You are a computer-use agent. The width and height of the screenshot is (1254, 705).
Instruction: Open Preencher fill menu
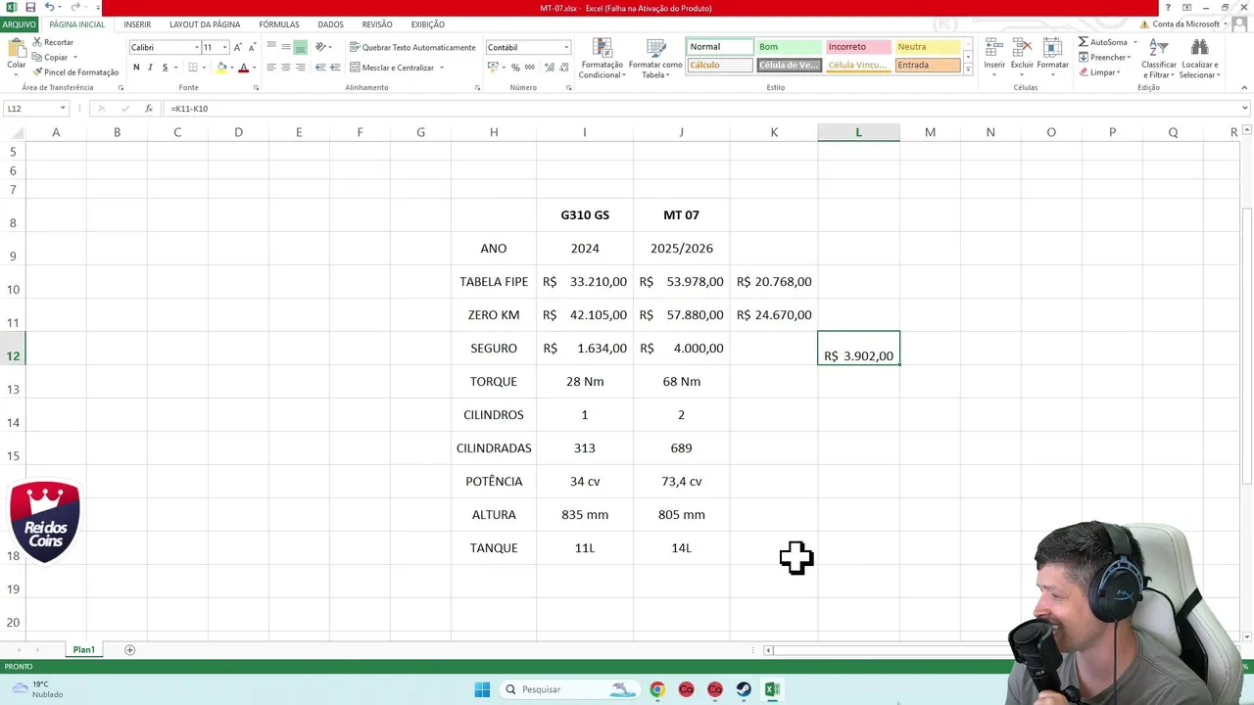(x=1105, y=57)
